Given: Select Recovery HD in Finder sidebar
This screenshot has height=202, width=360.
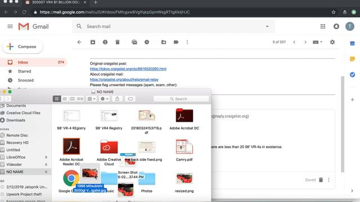Looking at the screenshot, I should click(x=17, y=143).
